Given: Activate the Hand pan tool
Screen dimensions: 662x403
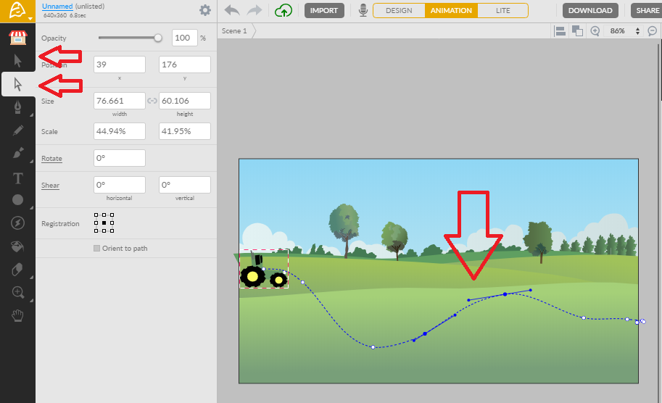Looking at the screenshot, I should [17, 316].
